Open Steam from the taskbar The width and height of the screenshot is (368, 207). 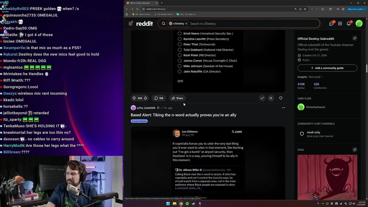pos(193,204)
